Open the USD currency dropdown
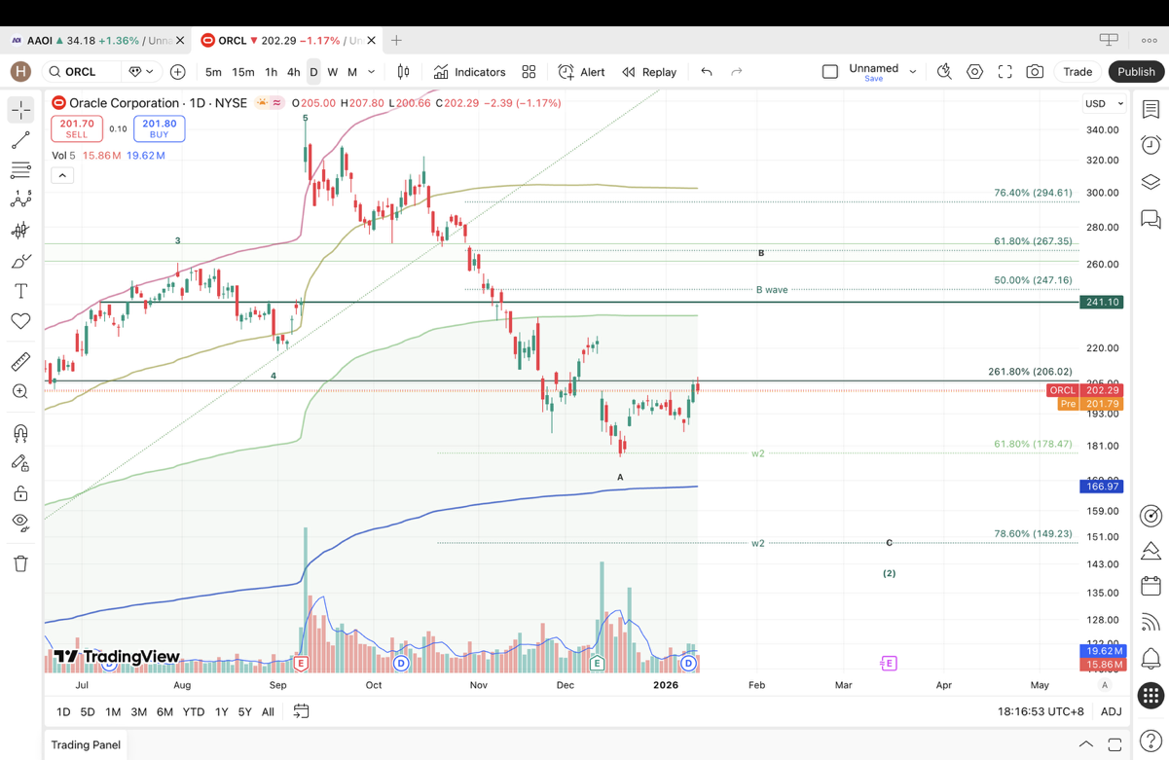Image resolution: width=1169 pixels, height=760 pixels. click(x=1104, y=103)
